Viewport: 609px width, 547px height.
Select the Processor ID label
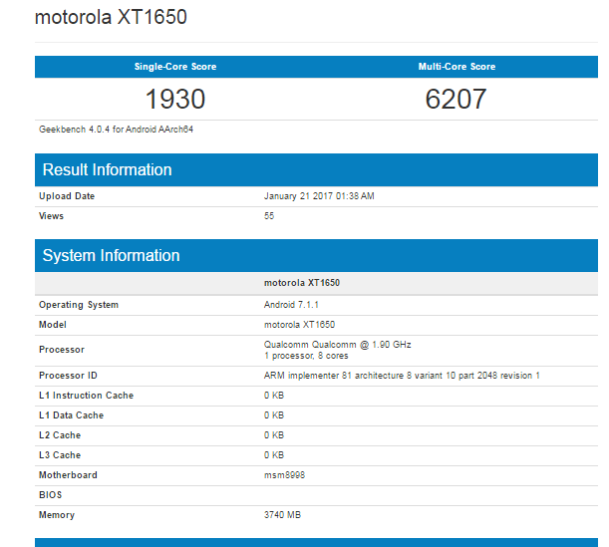[x=68, y=376]
